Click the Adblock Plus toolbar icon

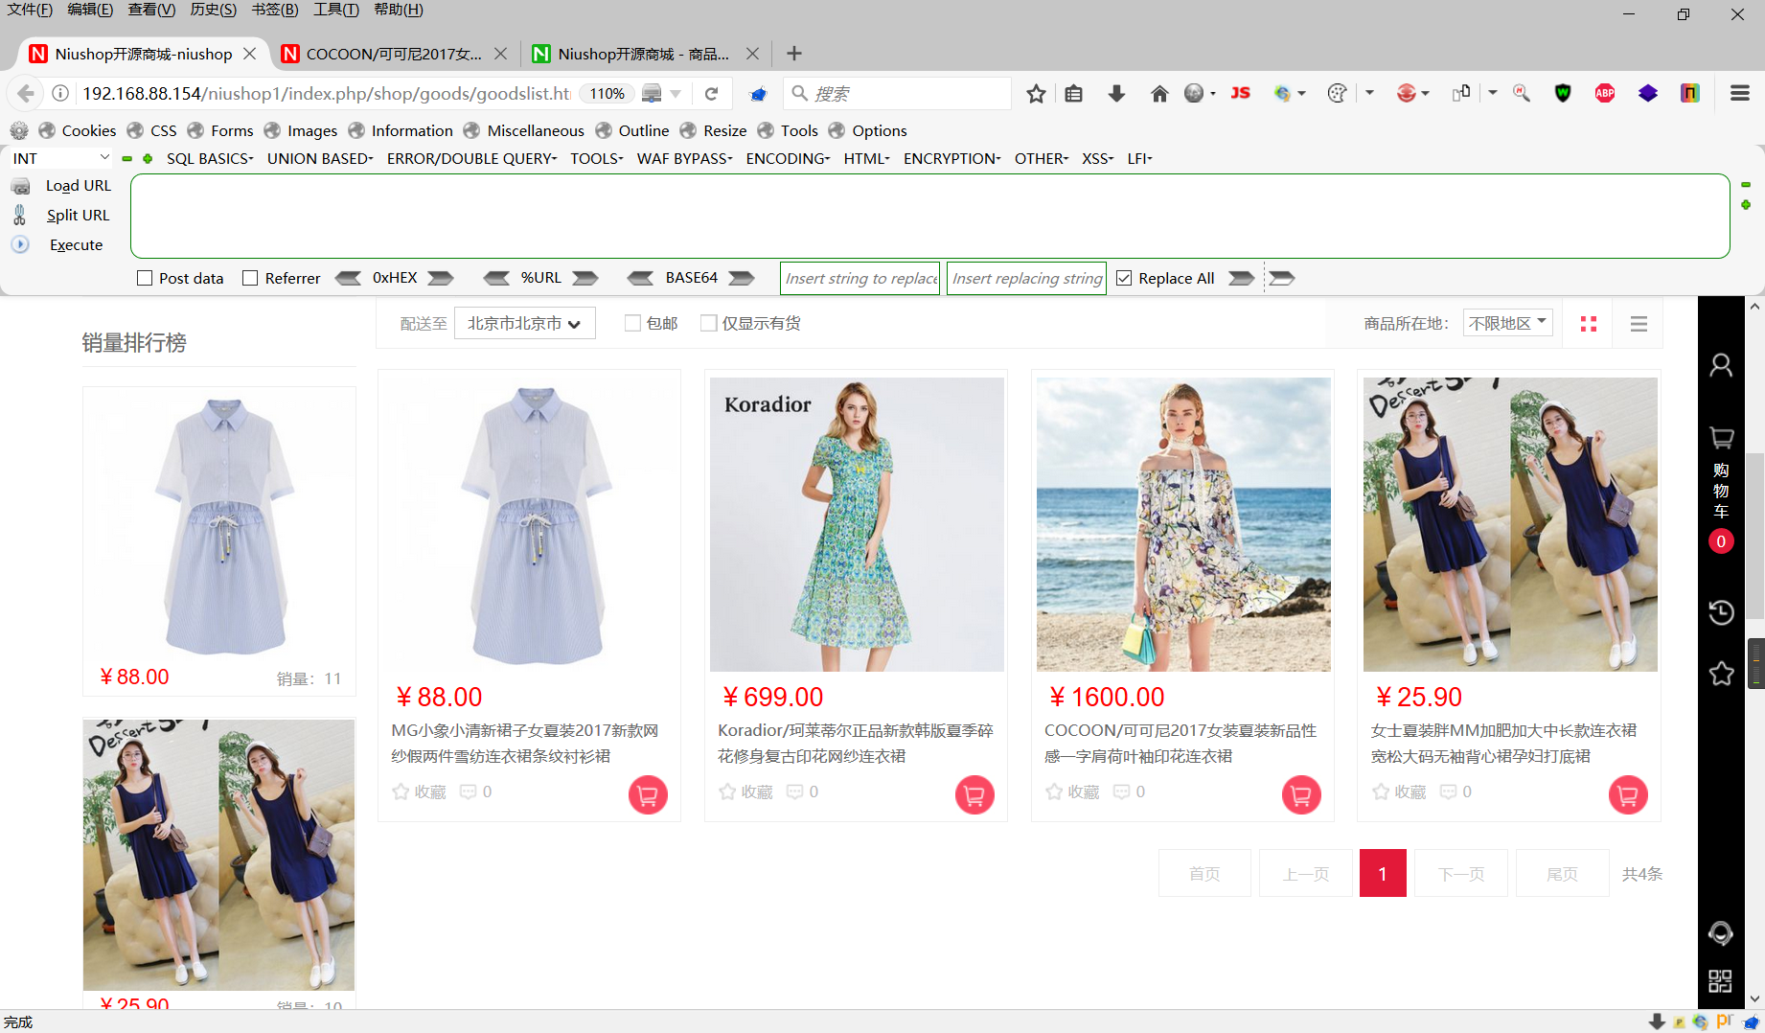coord(1604,93)
